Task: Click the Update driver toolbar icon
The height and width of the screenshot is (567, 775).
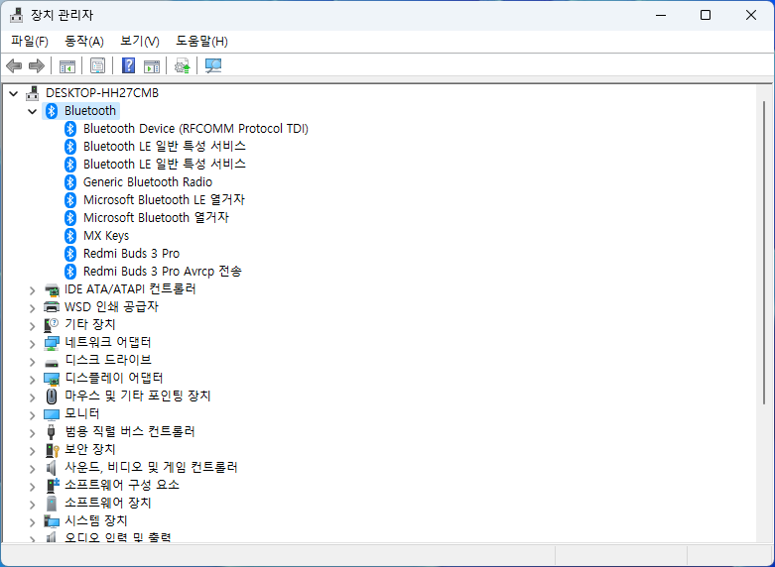Action: click(183, 65)
